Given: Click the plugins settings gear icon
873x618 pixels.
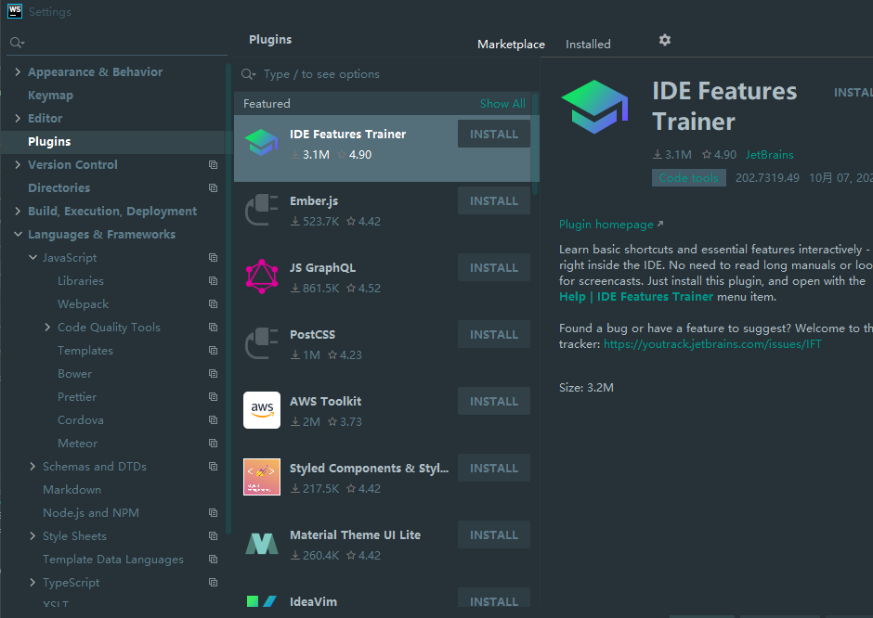Looking at the screenshot, I should [664, 40].
